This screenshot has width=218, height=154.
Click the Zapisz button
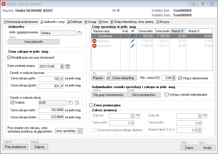189,148
